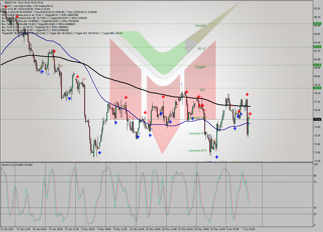
Task: Expand the Target2 annotation label
Action: point(200,25)
